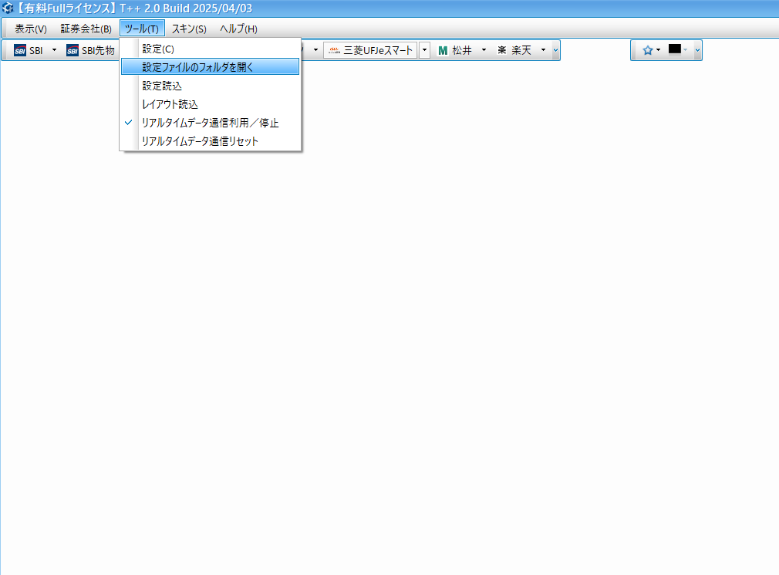Screen dimensions: 779x575
Task: Click the black color swatch
Action: pyautogui.click(x=675, y=50)
